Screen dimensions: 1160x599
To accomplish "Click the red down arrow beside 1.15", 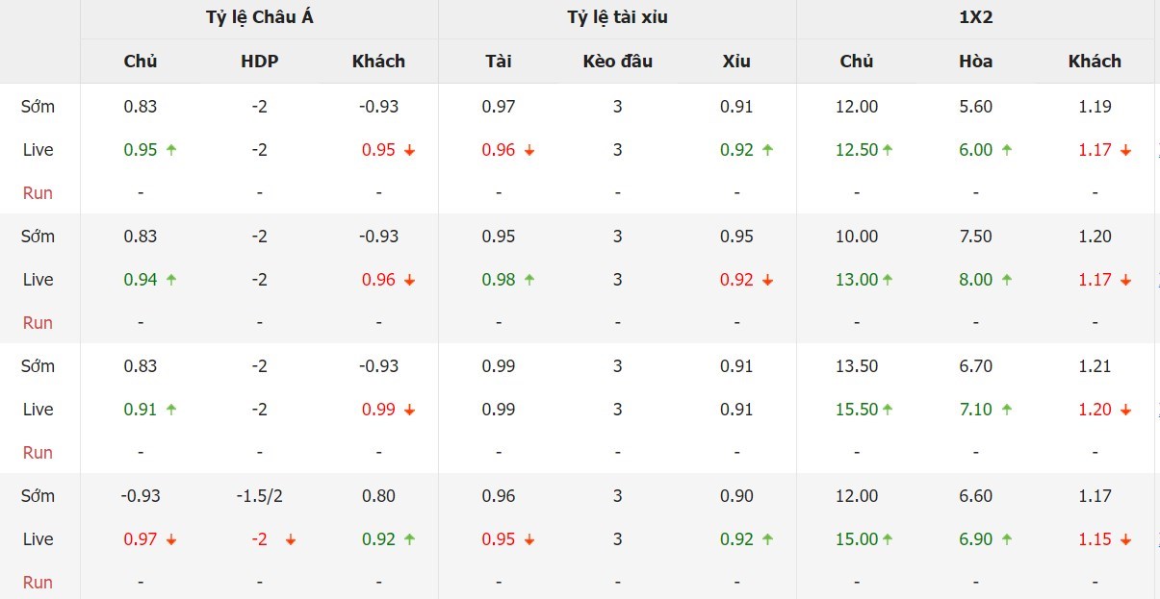I will (1126, 539).
